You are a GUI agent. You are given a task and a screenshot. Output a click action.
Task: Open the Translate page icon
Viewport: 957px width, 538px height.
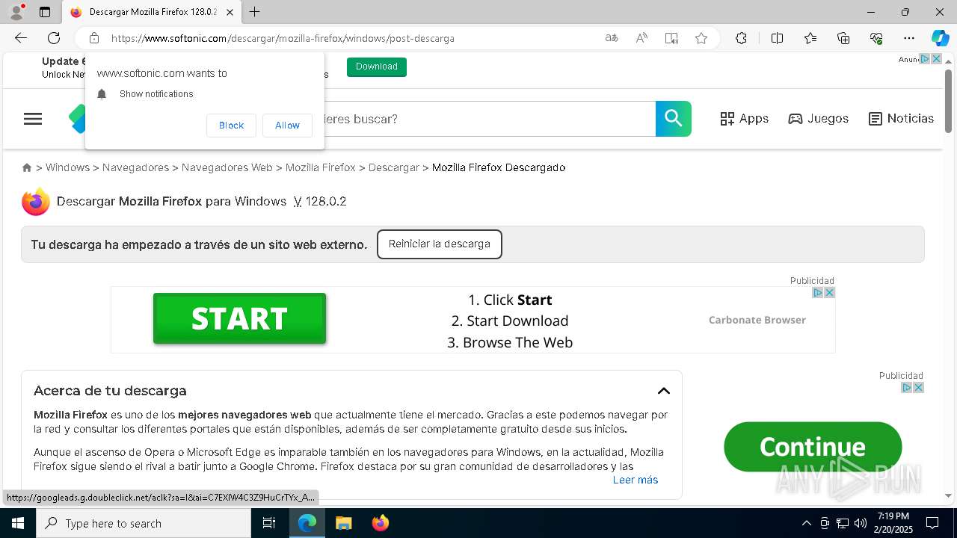point(612,38)
